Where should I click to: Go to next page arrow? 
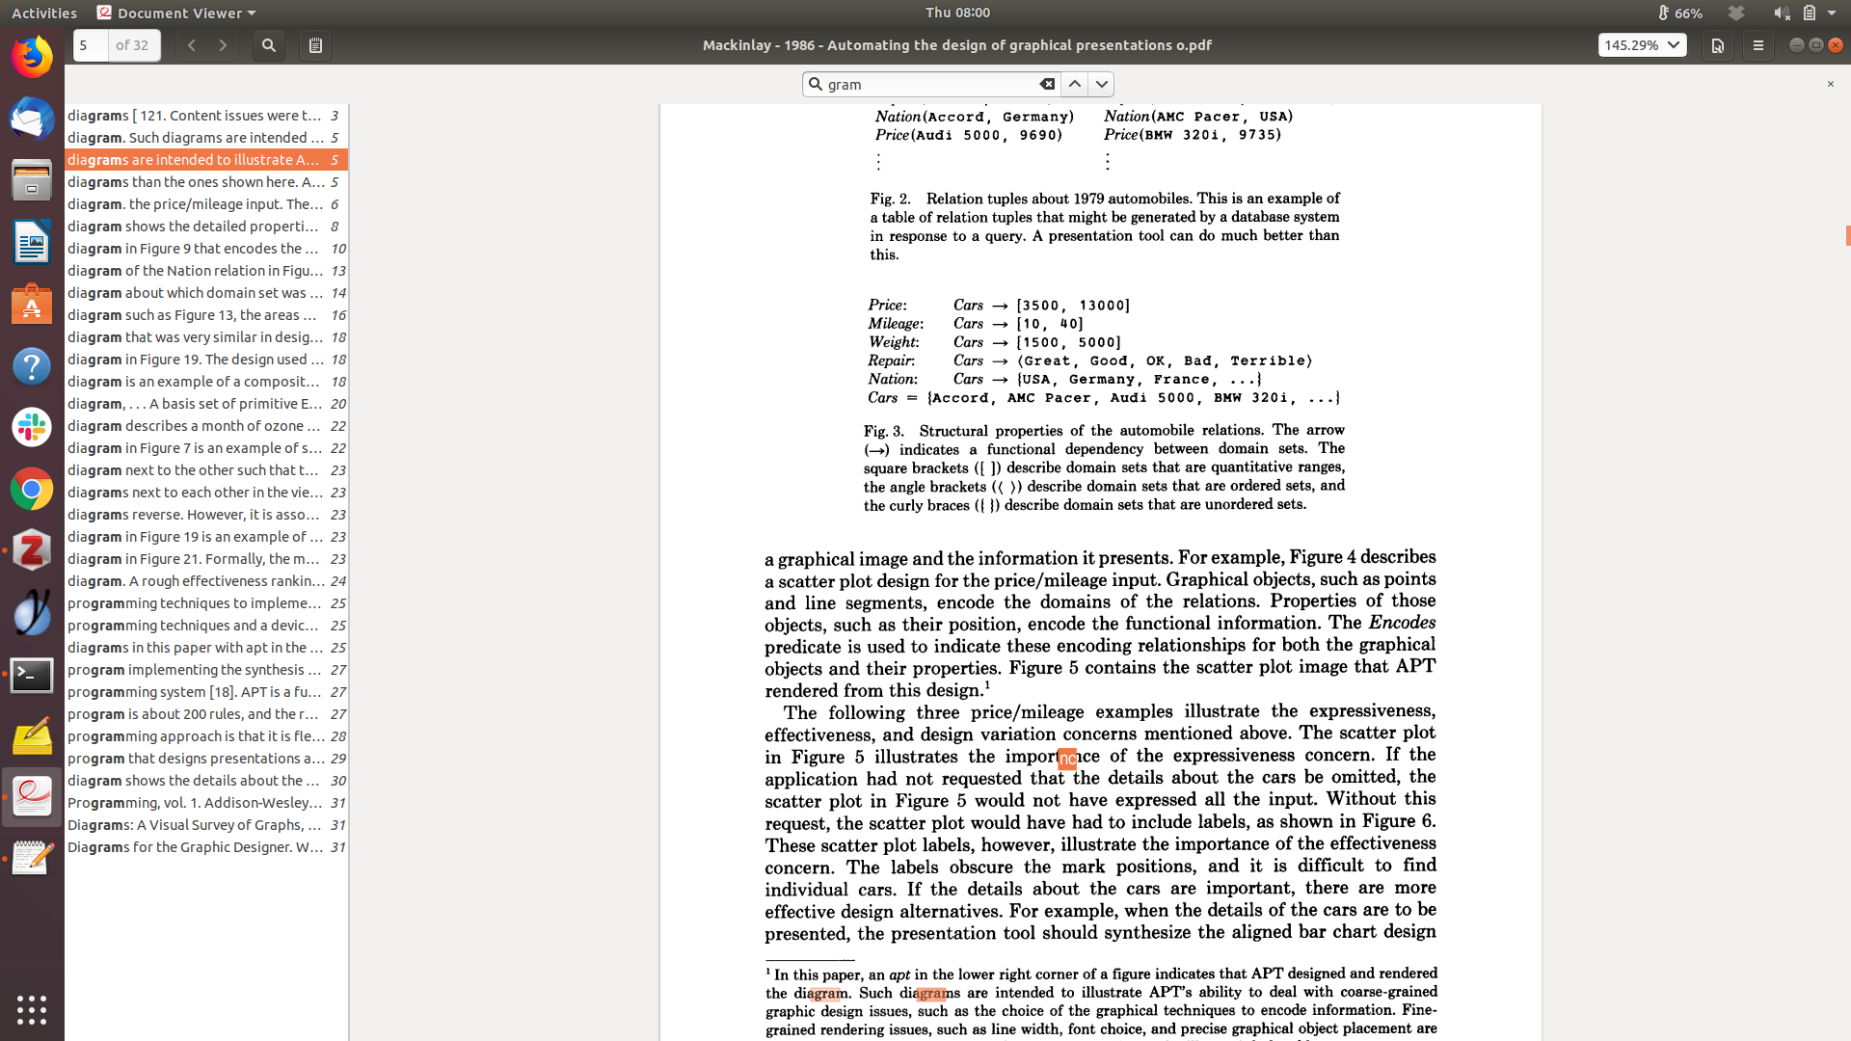[x=223, y=45]
